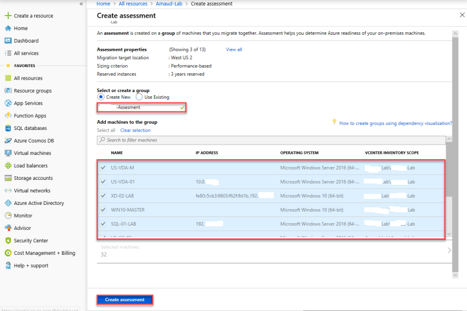Sort by VCENTER INVENTORY SCOPE header
This screenshot has height=311, width=467.
pyautogui.click(x=392, y=152)
